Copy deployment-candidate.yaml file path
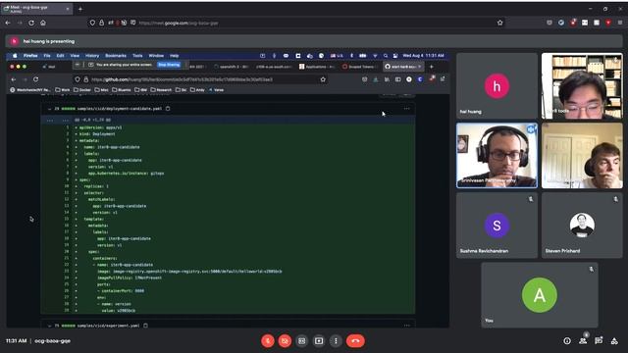 (168, 109)
